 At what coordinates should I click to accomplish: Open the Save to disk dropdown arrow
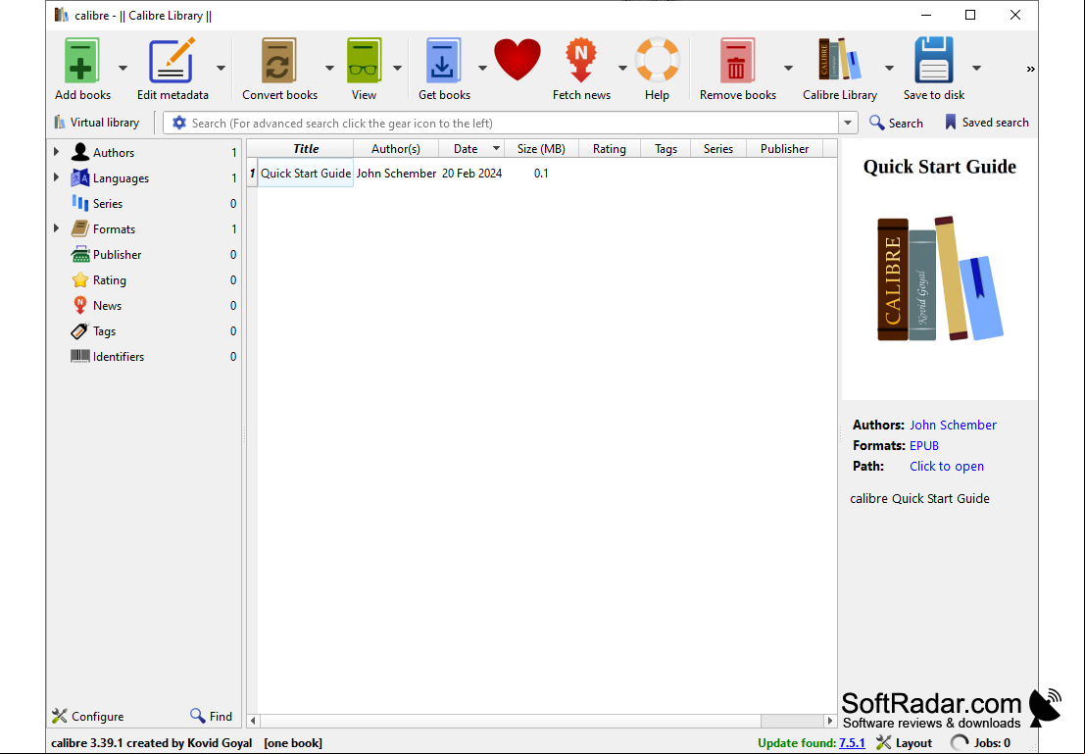(x=976, y=68)
